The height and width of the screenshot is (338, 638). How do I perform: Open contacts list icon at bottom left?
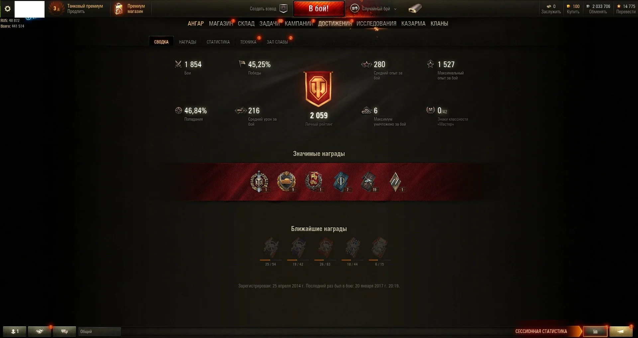pyautogui.click(x=14, y=331)
